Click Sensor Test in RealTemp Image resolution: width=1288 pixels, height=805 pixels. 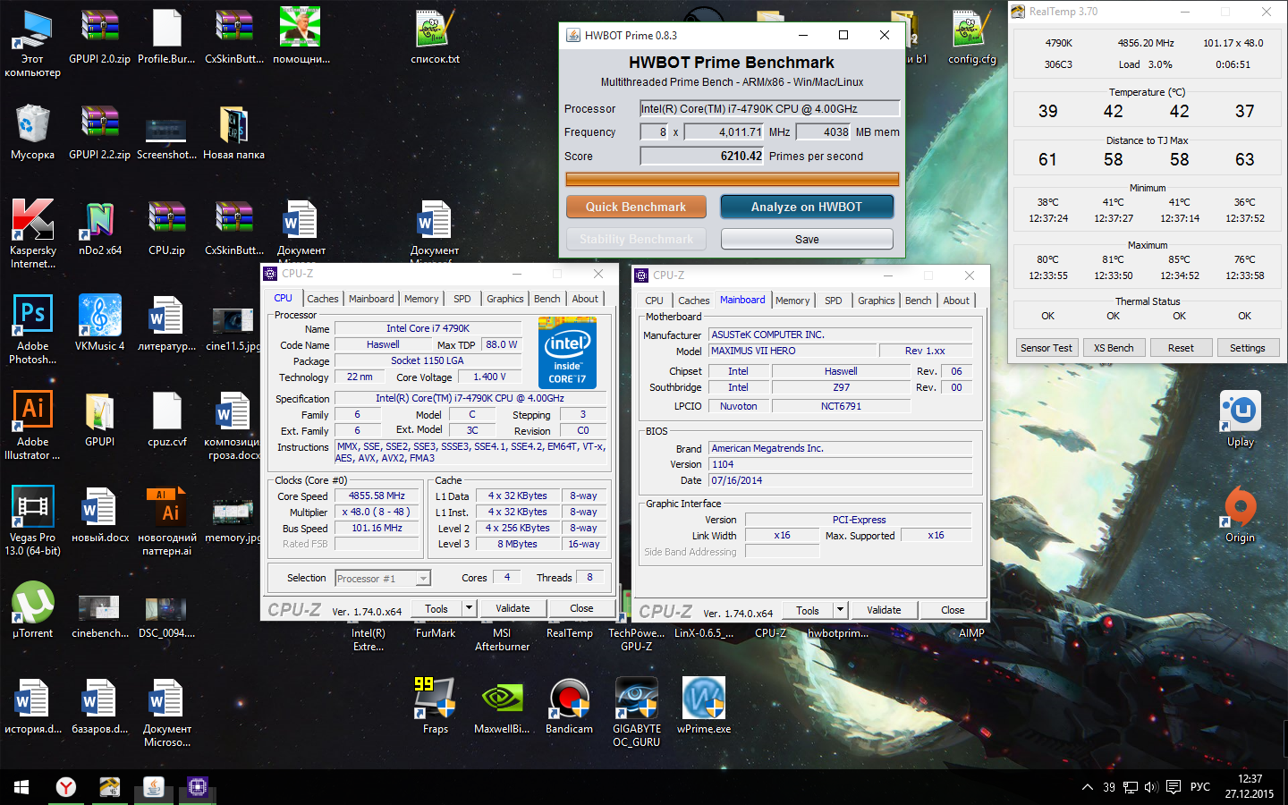[1046, 348]
